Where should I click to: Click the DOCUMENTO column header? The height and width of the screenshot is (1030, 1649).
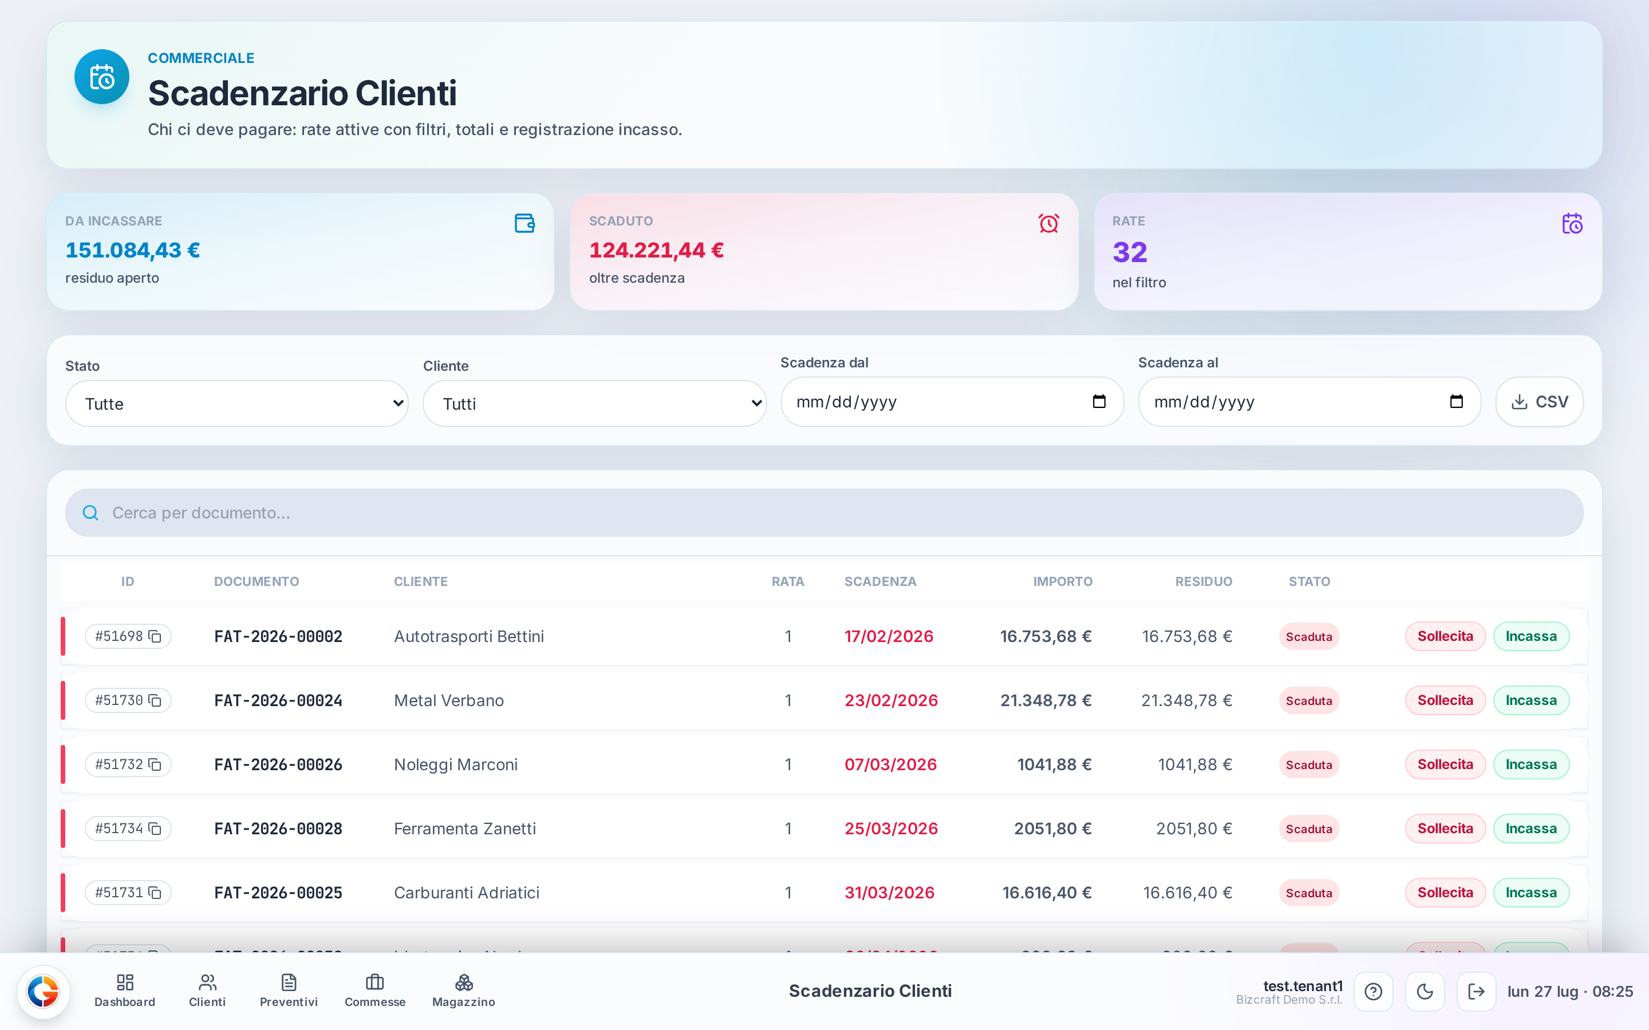(x=256, y=581)
